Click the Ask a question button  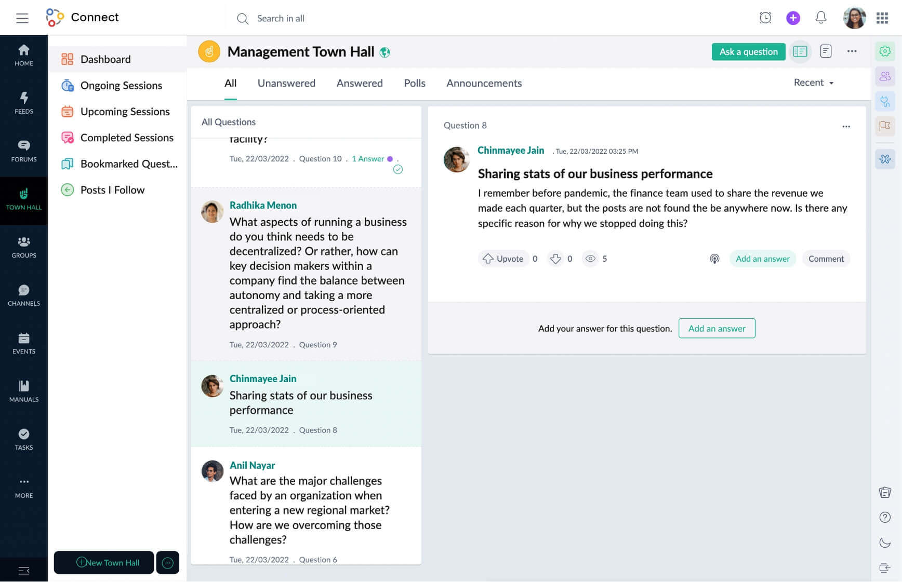748,52
